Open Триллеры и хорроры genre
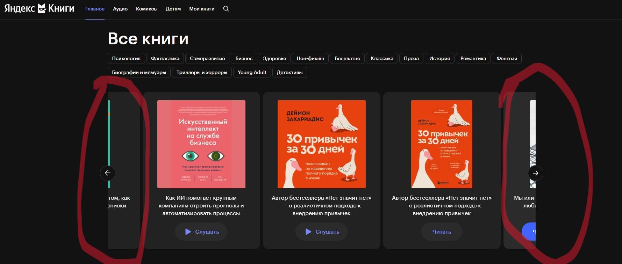622x264 pixels. (202, 72)
